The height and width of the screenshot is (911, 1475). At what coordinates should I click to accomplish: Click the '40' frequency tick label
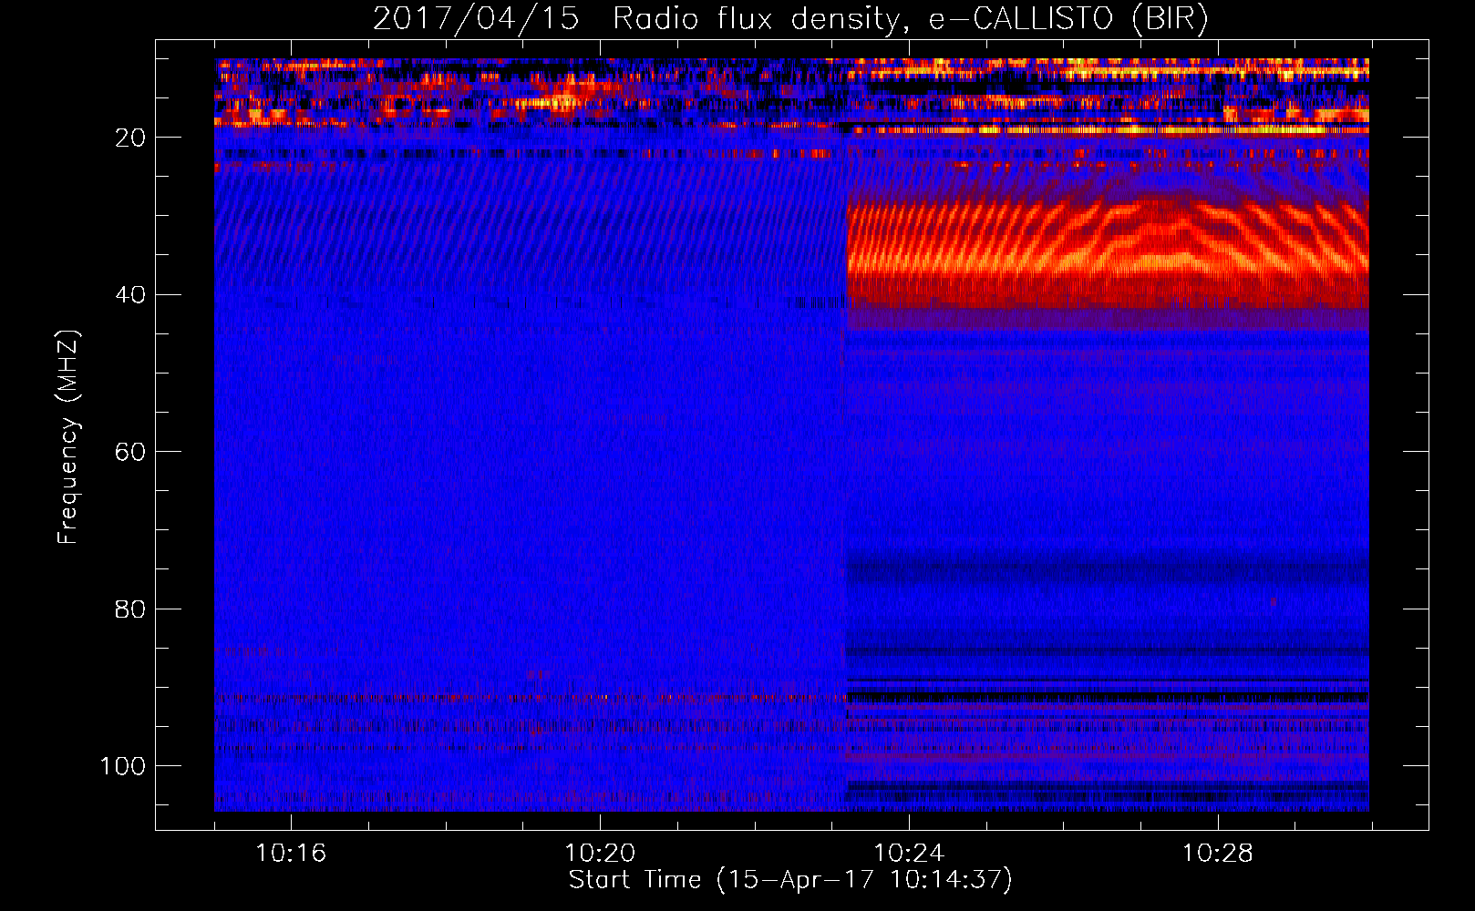[130, 295]
